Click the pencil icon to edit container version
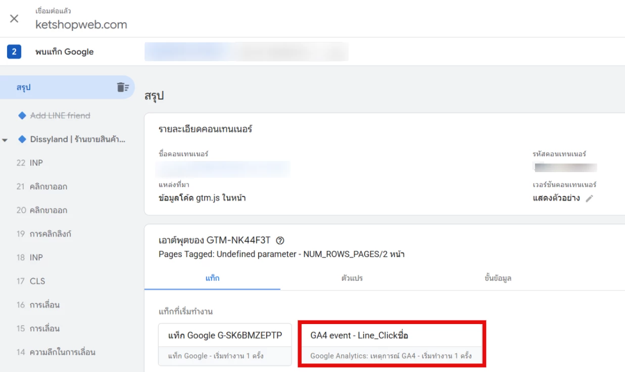 tap(589, 198)
